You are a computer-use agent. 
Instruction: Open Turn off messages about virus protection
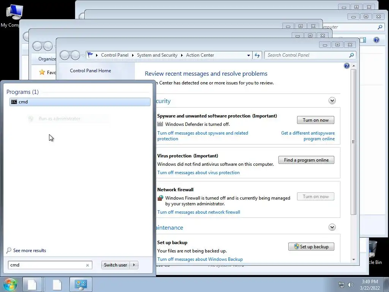pyautogui.click(x=198, y=173)
